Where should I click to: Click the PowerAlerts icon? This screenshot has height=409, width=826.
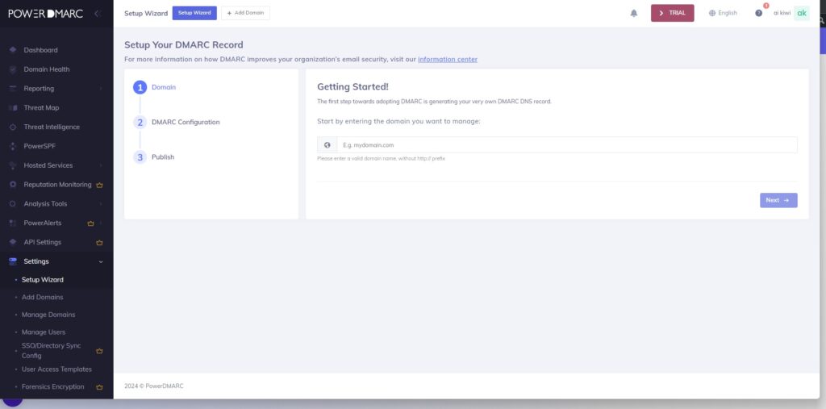tap(13, 223)
